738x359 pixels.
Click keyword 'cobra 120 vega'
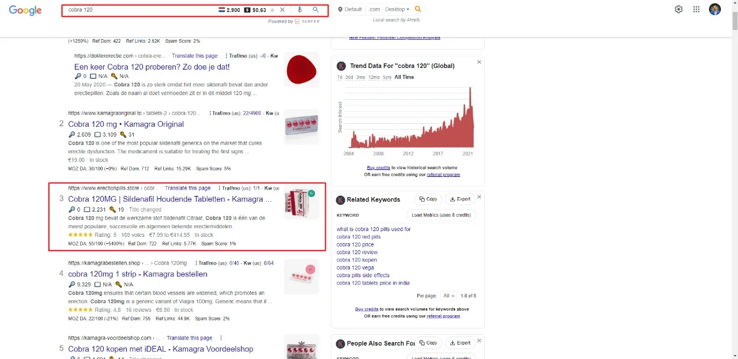(x=355, y=268)
